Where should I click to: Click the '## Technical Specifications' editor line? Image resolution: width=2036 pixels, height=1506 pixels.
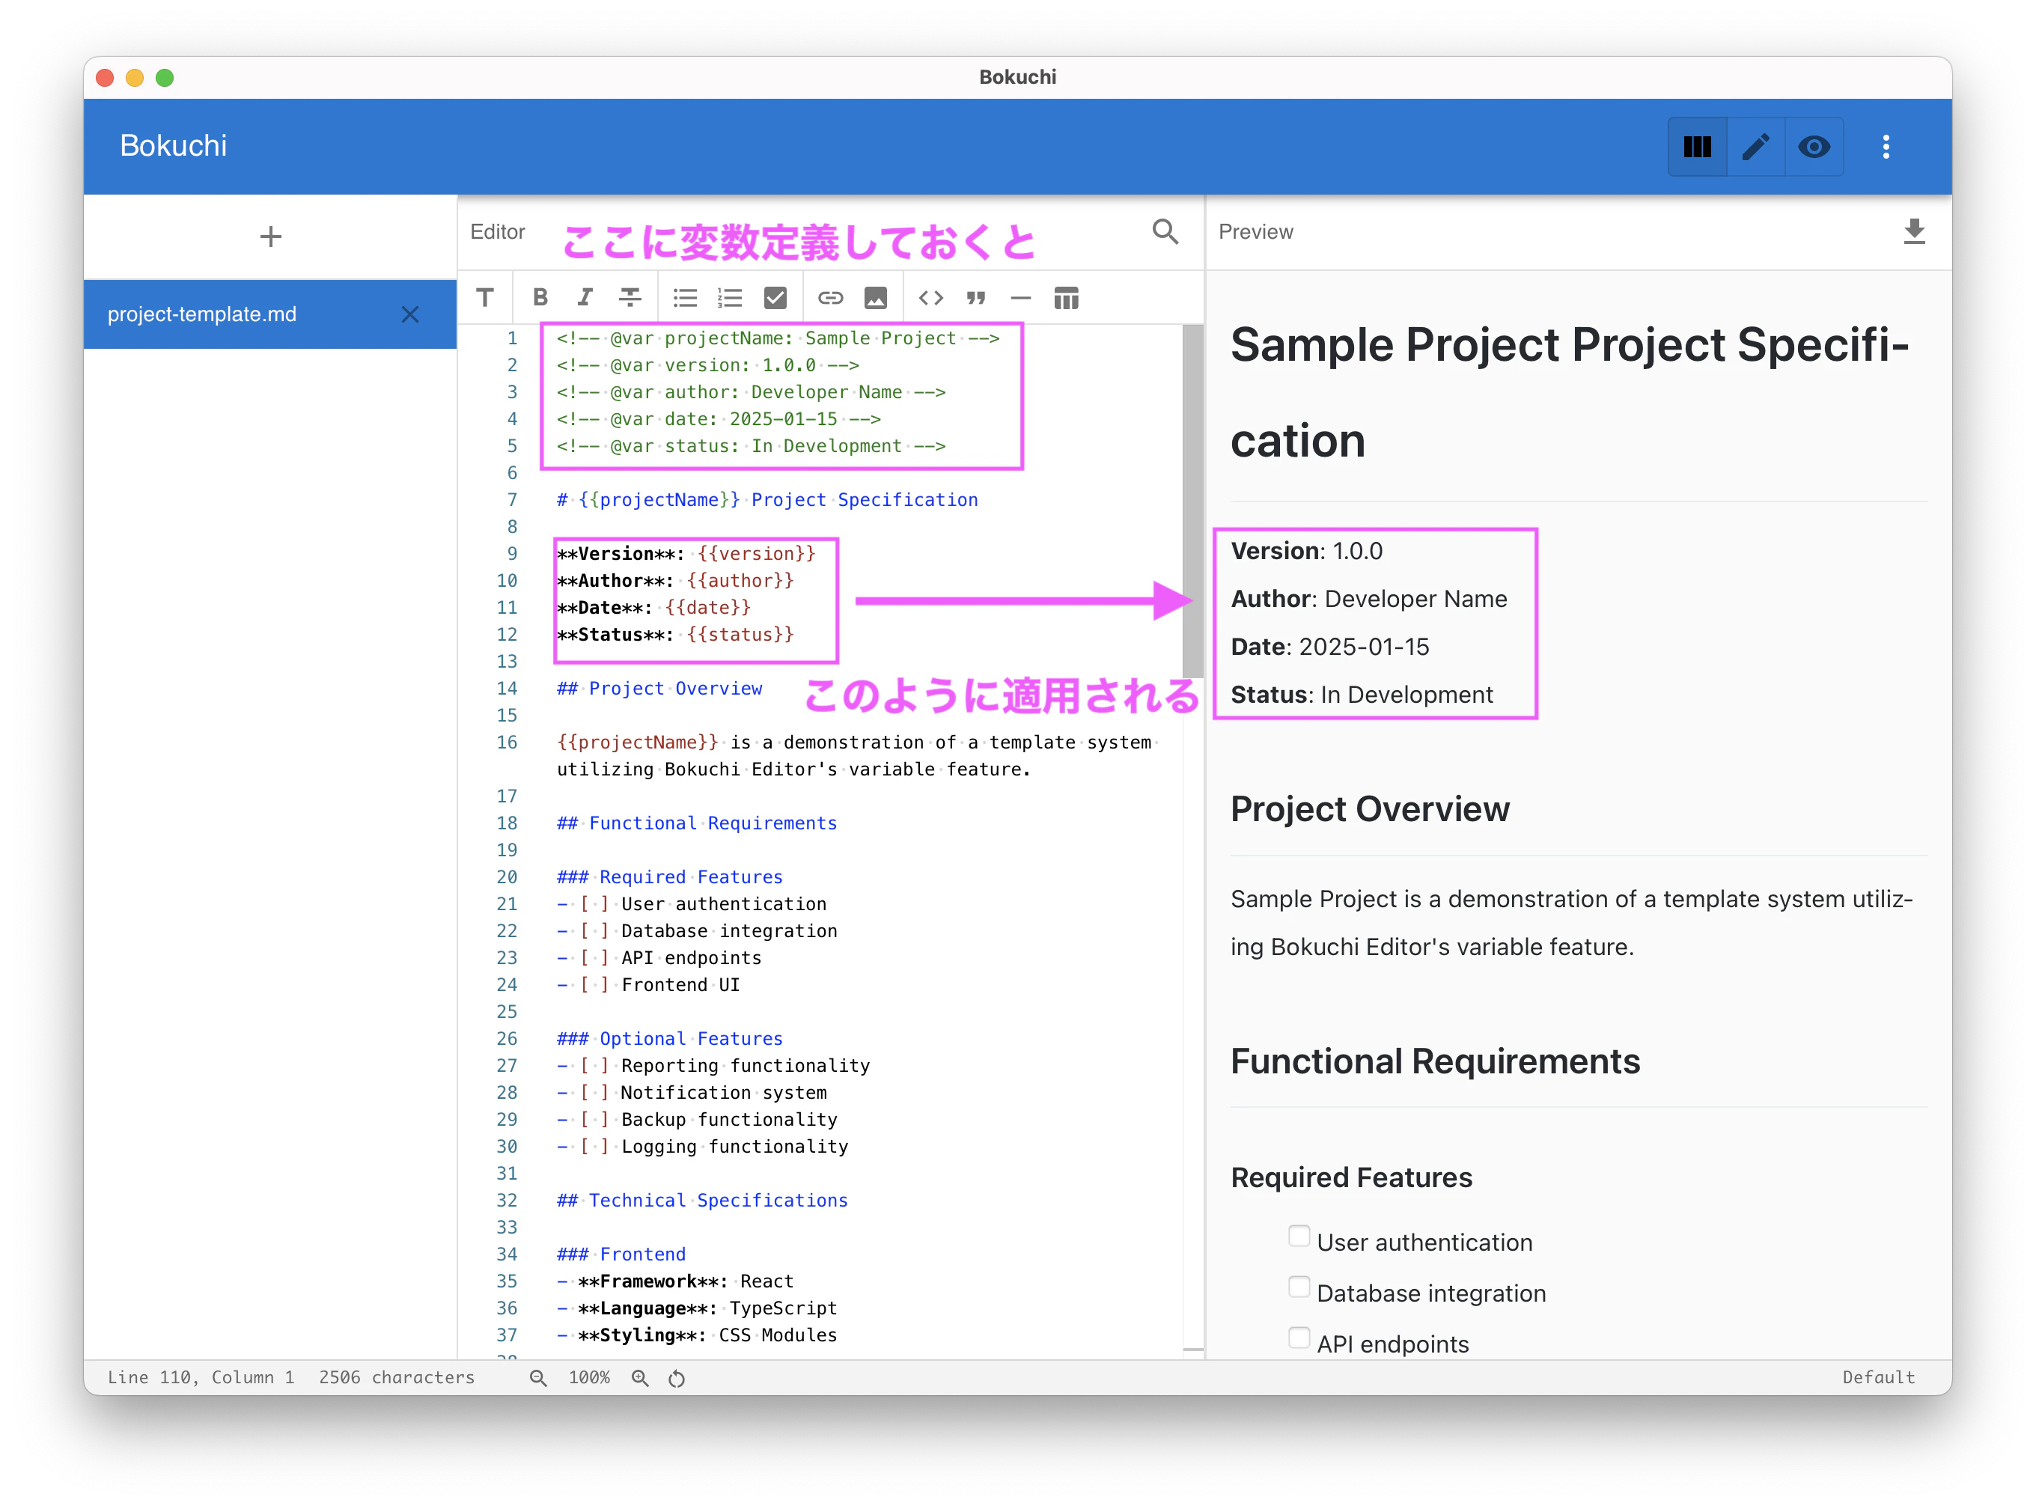tap(702, 1201)
